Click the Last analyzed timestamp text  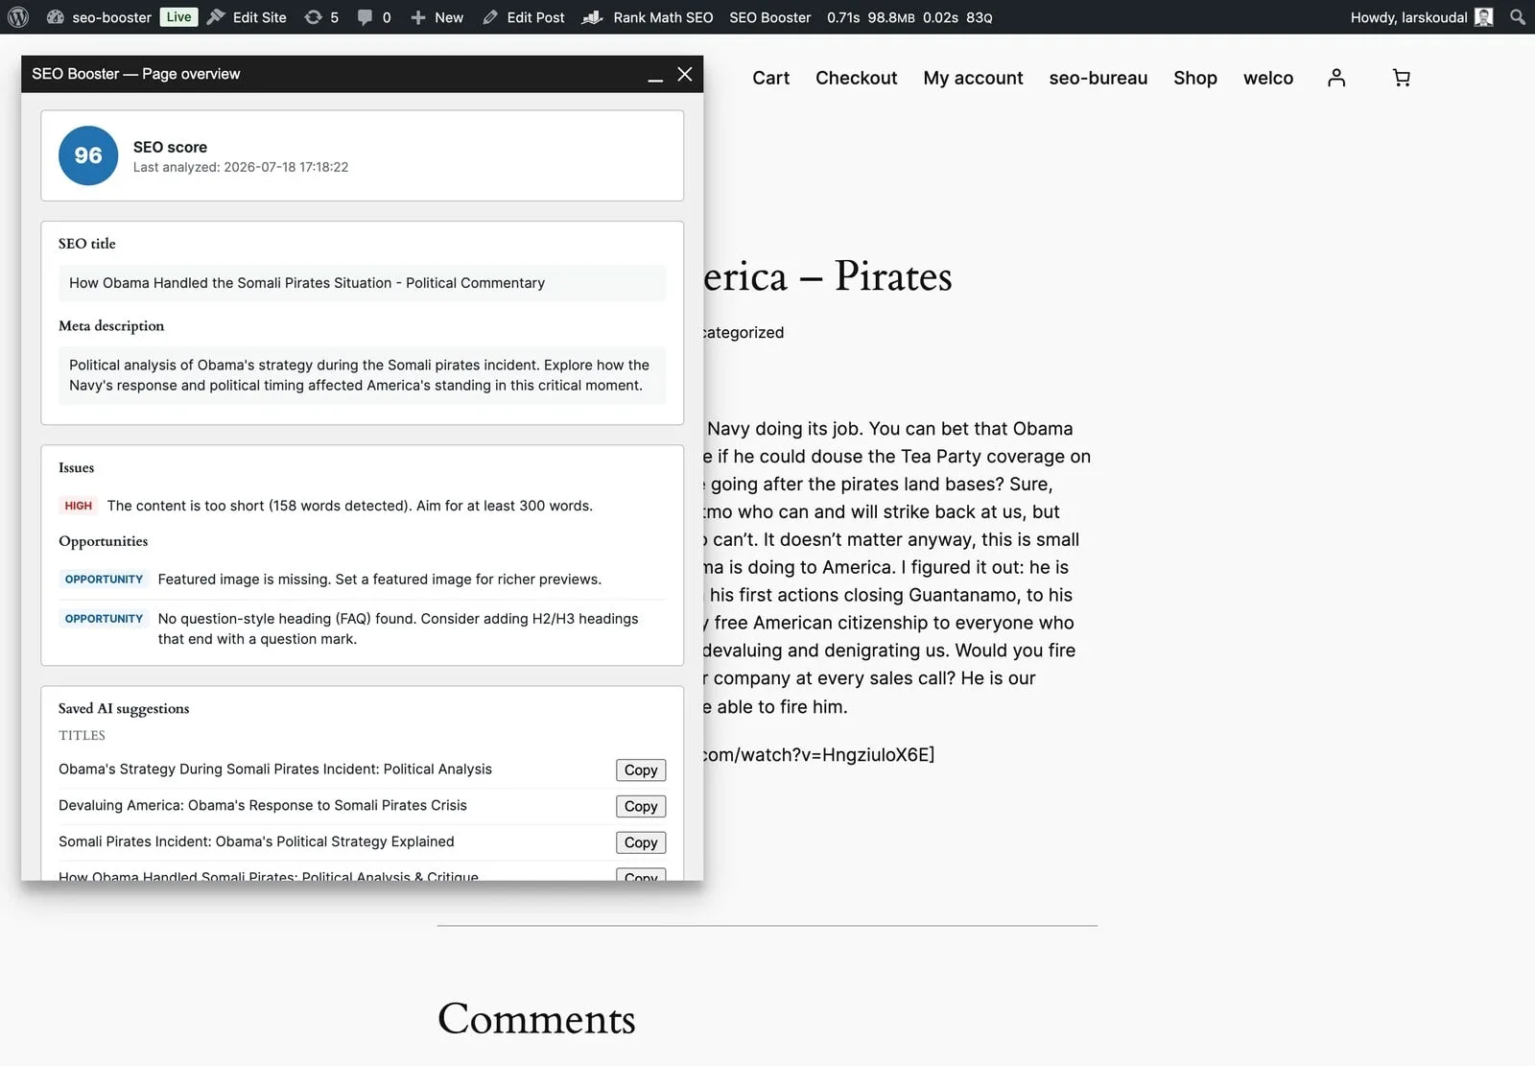click(241, 167)
